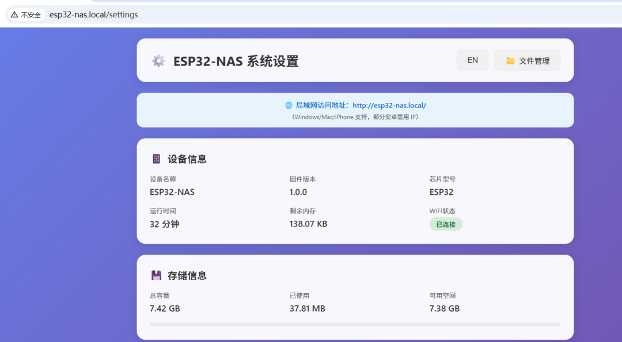Screen dimensions: 622x342
Task: Select the 设备名称 value ESP32-NAS
Action: click(x=172, y=192)
